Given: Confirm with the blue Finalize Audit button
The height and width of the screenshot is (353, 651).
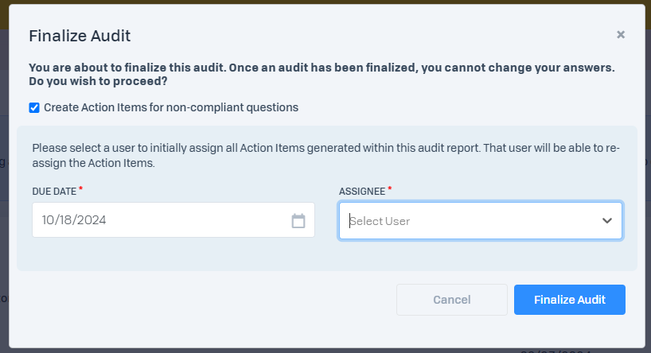Looking at the screenshot, I should (x=569, y=300).
